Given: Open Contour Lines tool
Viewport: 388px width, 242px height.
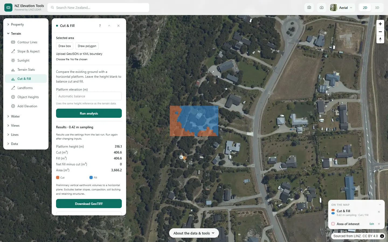Looking at the screenshot, I should pyautogui.click(x=26, y=42).
